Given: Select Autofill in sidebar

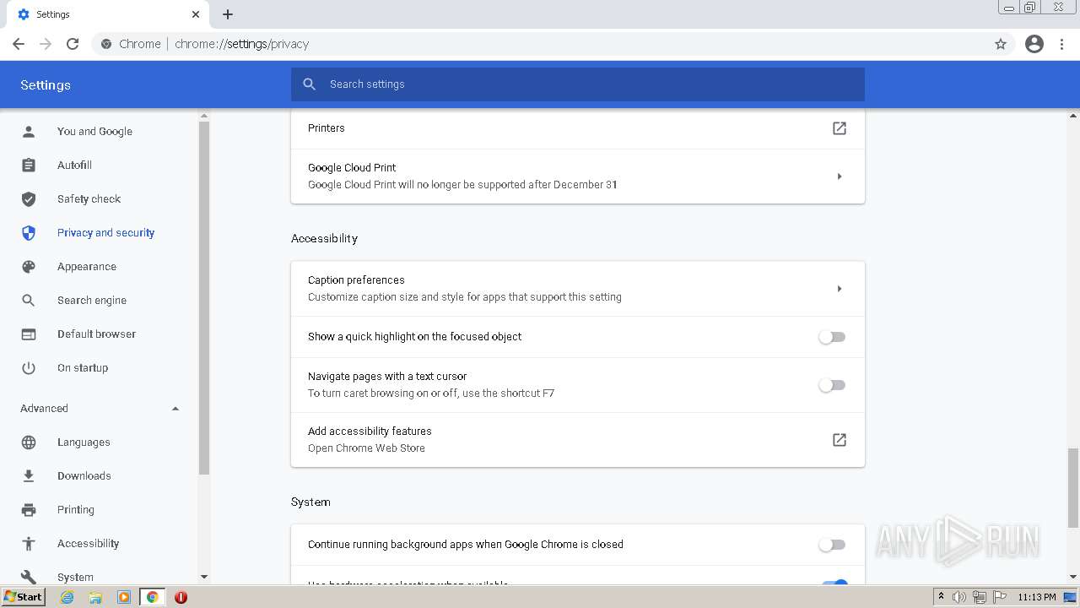Looking at the screenshot, I should [x=74, y=165].
